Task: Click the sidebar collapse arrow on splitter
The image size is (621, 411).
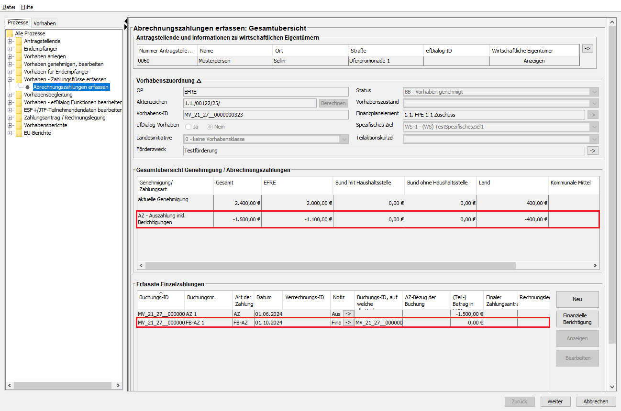Action: tap(126, 21)
